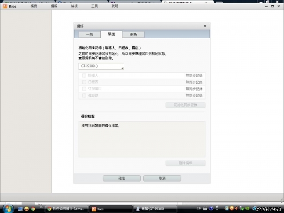Launch Chrome from quick launch
The height and width of the screenshot is (213, 284).
pos(33,209)
